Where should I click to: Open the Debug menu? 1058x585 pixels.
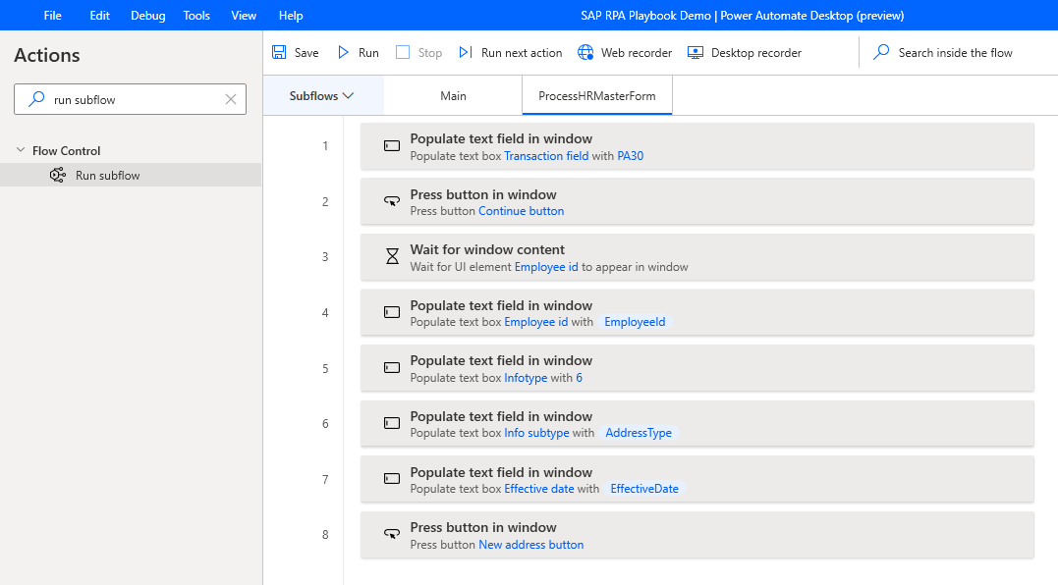[x=147, y=15]
